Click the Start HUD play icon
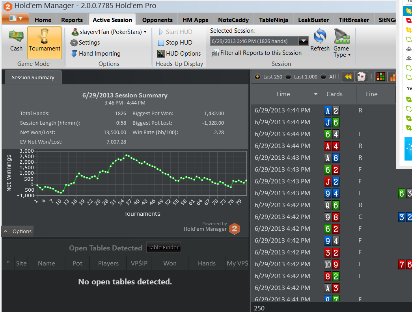412x312 pixels. pos(161,32)
